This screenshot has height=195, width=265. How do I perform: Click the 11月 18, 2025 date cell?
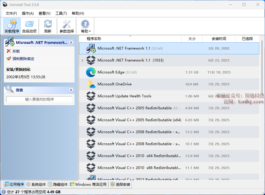click(x=219, y=72)
